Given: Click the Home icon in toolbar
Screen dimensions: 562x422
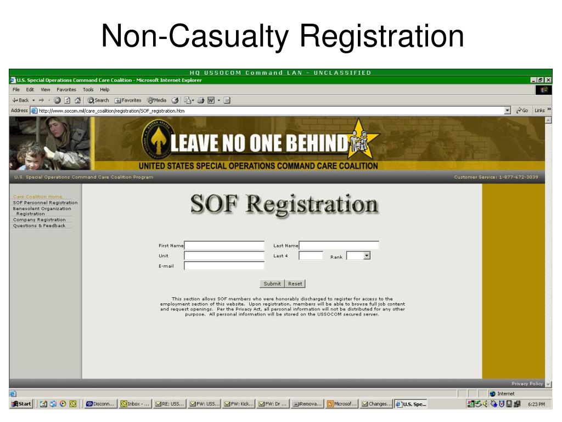Looking at the screenshot, I should pos(77,101).
